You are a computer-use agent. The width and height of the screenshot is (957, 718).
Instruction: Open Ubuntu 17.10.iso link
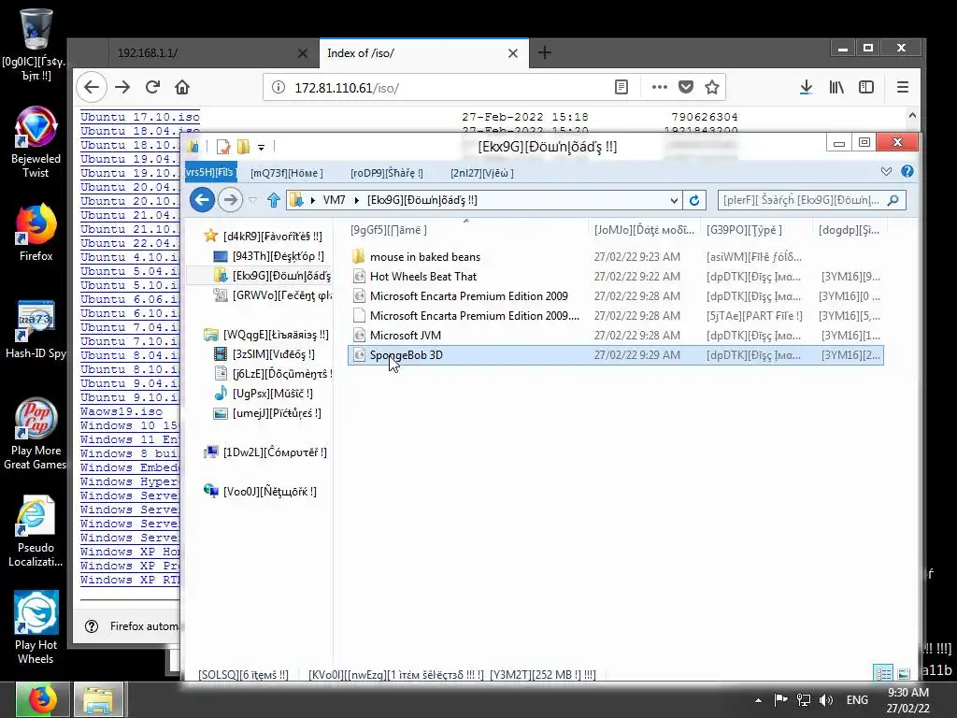(140, 117)
